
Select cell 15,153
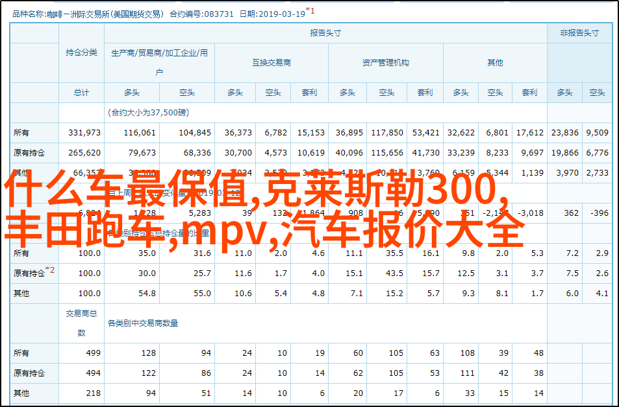[311, 133]
